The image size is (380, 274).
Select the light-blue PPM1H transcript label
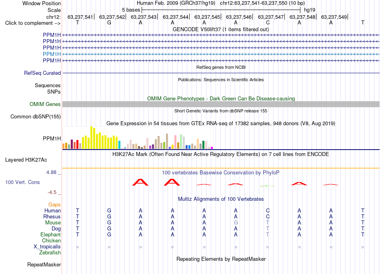(x=52, y=54)
